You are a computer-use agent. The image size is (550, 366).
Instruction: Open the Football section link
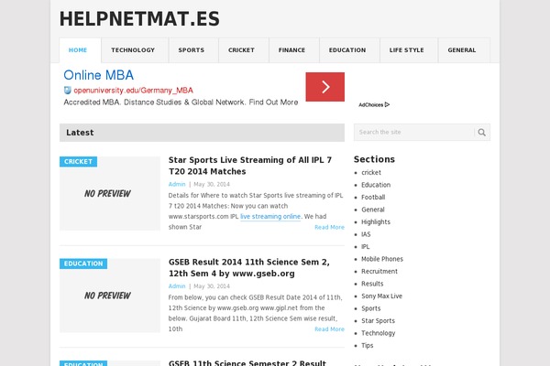pos(373,198)
